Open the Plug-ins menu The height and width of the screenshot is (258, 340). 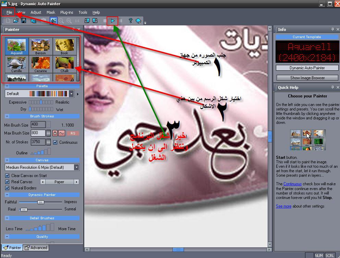66,12
